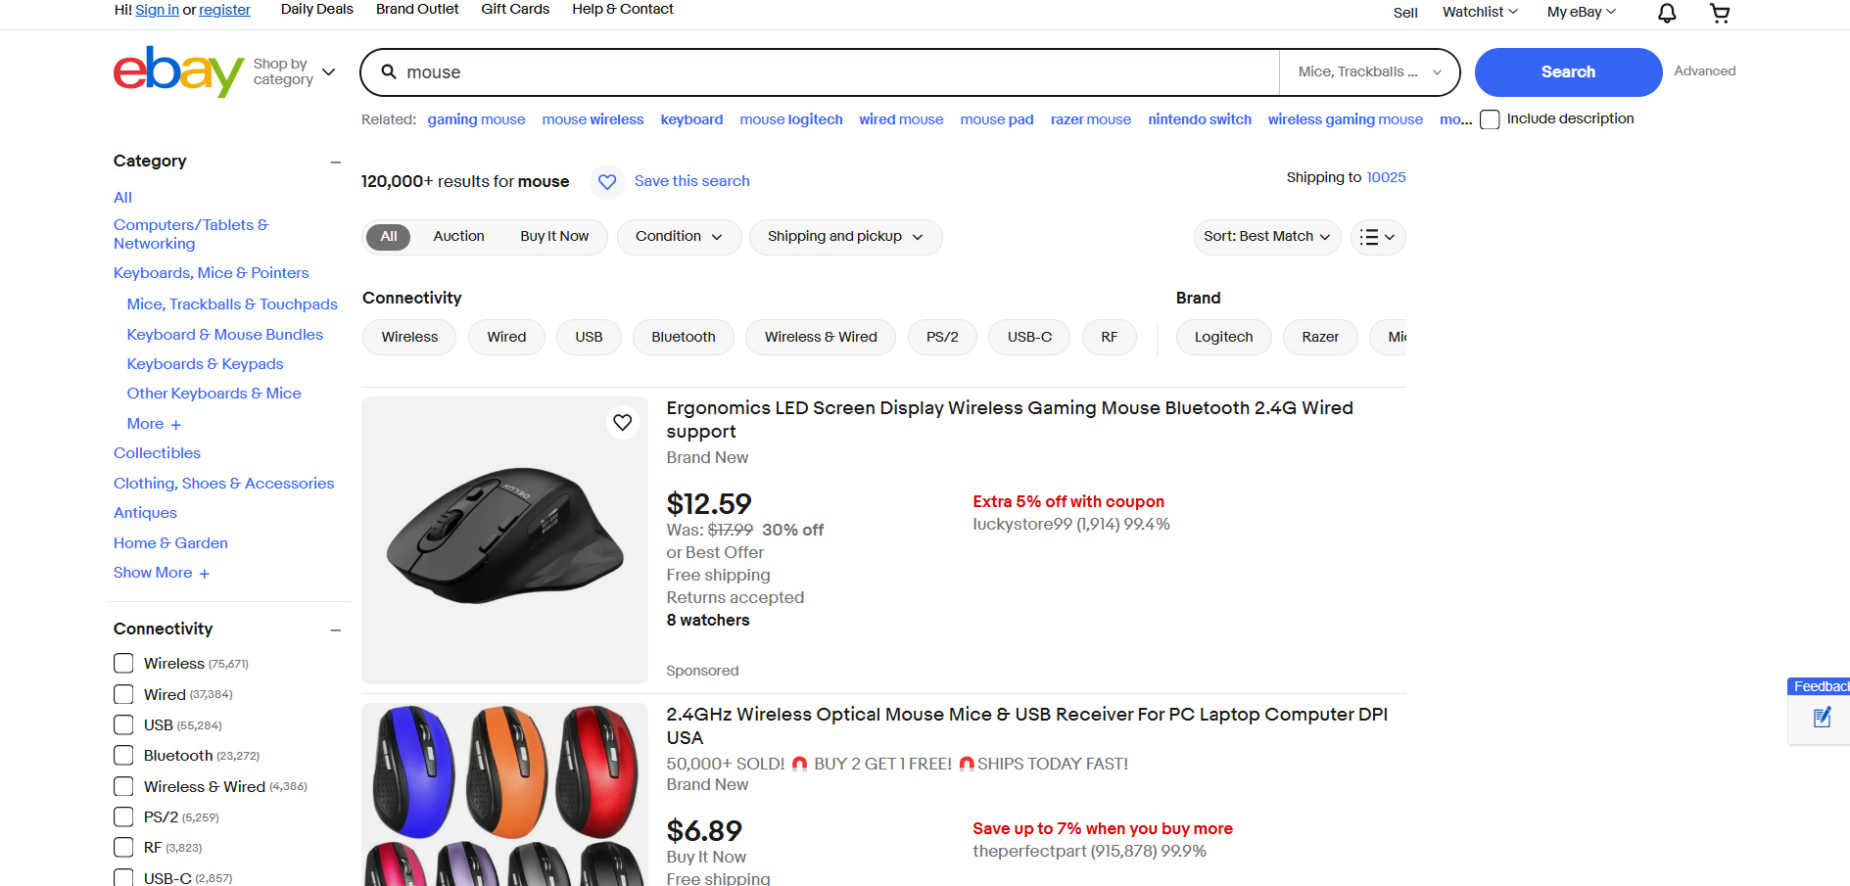1850x886 pixels.
Task: Switch to the Auction tab
Action: 458,236
